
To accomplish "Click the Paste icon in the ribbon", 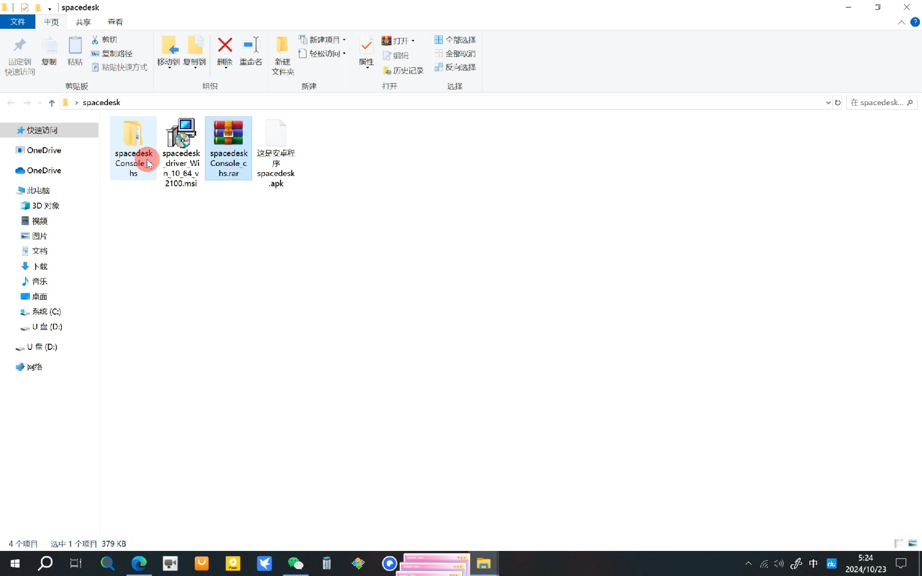I will (75, 46).
